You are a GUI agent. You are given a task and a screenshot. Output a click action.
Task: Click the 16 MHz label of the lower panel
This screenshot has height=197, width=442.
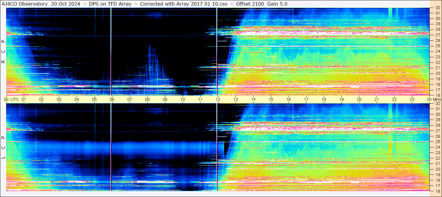[437, 191]
